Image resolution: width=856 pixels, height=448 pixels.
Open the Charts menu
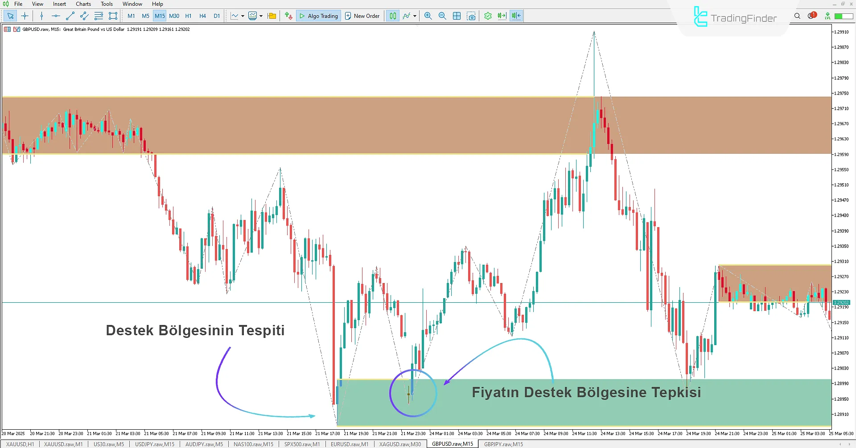[83, 4]
